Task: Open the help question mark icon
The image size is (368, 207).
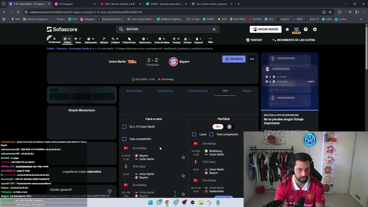Action: tap(306, 29)
